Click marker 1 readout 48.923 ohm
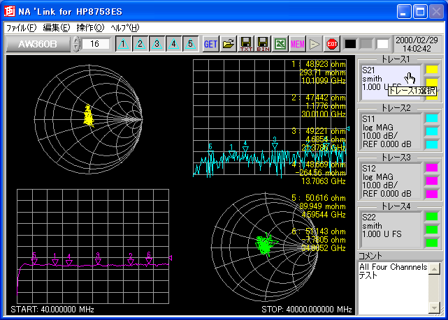Image resolution: width=448 pixels, height=320 pixels. pos(319,64)
